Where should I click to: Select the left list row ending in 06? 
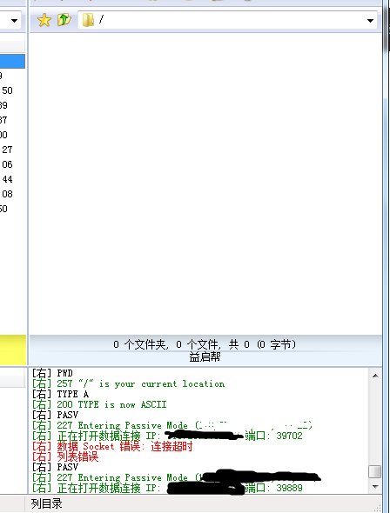12,164
